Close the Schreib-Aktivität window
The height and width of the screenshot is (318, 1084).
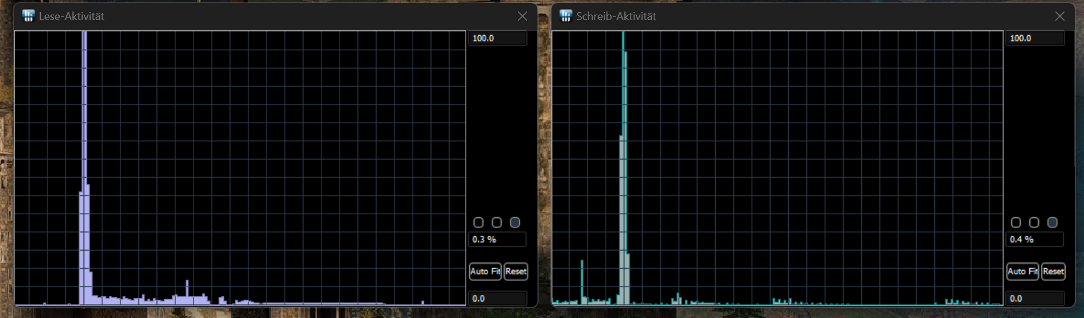coord(1060,16)
